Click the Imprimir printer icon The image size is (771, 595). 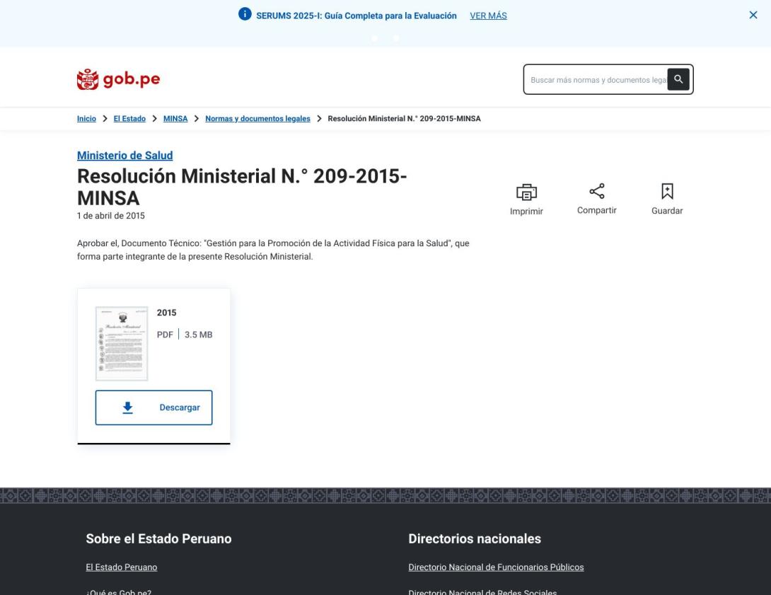526,192
